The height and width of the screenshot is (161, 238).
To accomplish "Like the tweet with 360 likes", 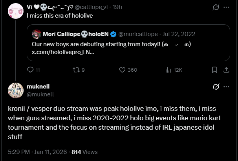I will 122,70.
